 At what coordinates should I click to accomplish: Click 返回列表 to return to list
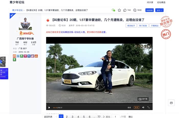point(48,117)
